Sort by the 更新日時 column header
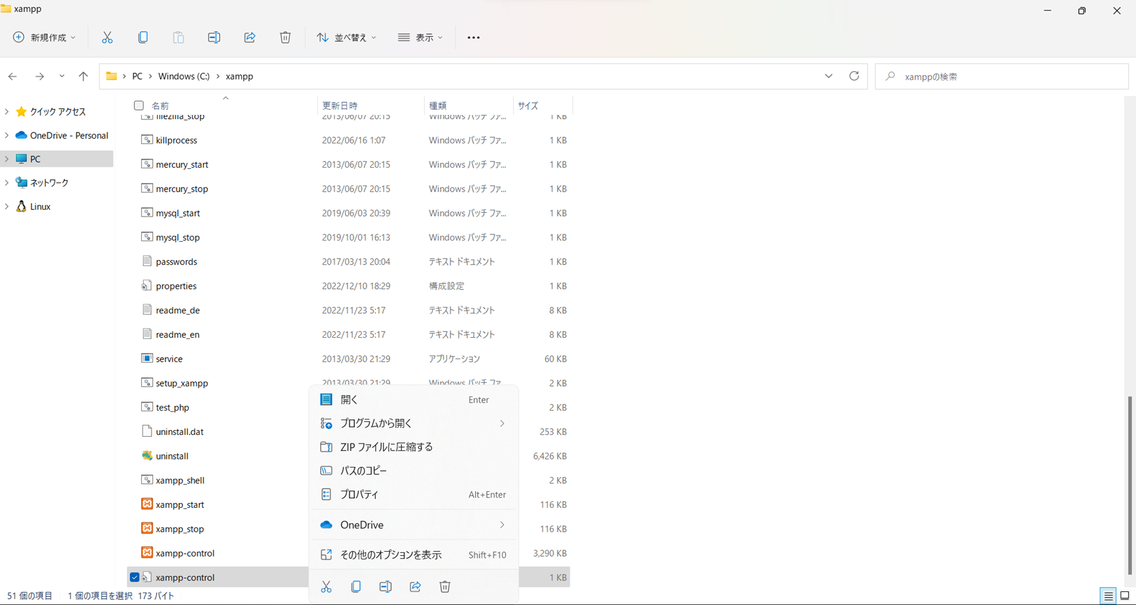Screen dimensions: 1136x605 pyautogui.click(x=340, y=106)
